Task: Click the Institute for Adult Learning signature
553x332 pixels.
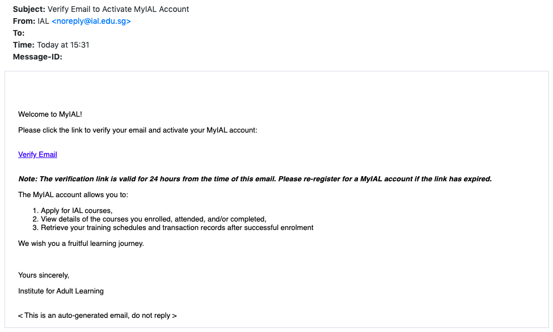Action: coord(61,291)
